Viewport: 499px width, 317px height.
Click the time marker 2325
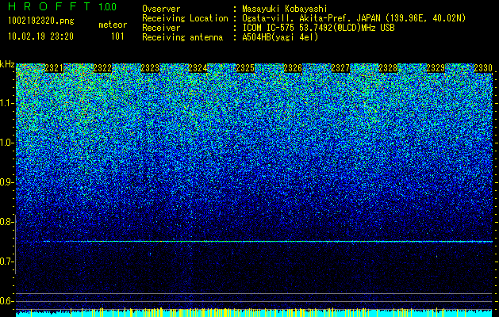point(245,68)
